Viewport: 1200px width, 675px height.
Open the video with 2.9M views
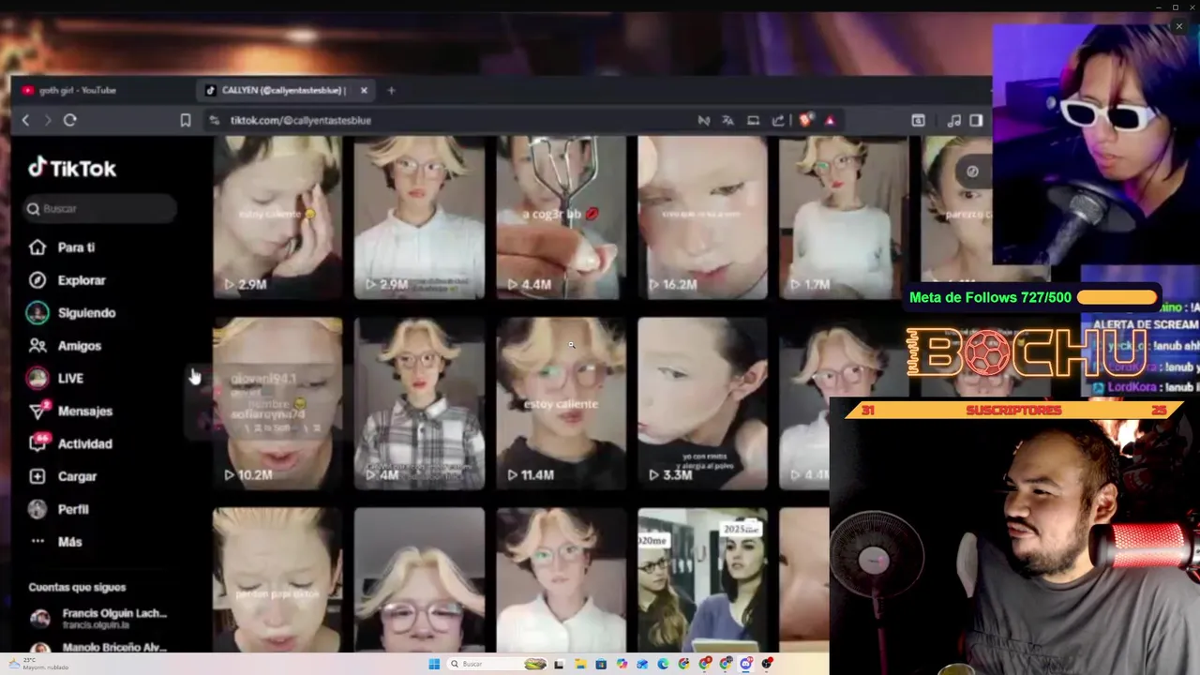[x=277, y=217]
